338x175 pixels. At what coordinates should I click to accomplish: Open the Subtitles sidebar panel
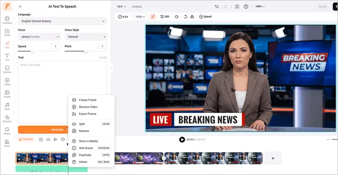pos(7,69)
